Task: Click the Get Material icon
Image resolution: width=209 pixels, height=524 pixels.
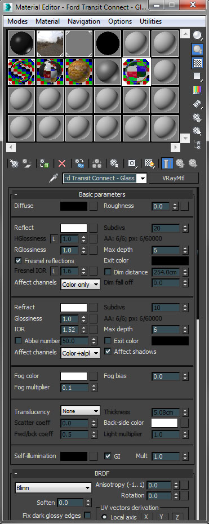Action: tap(14, 163)
